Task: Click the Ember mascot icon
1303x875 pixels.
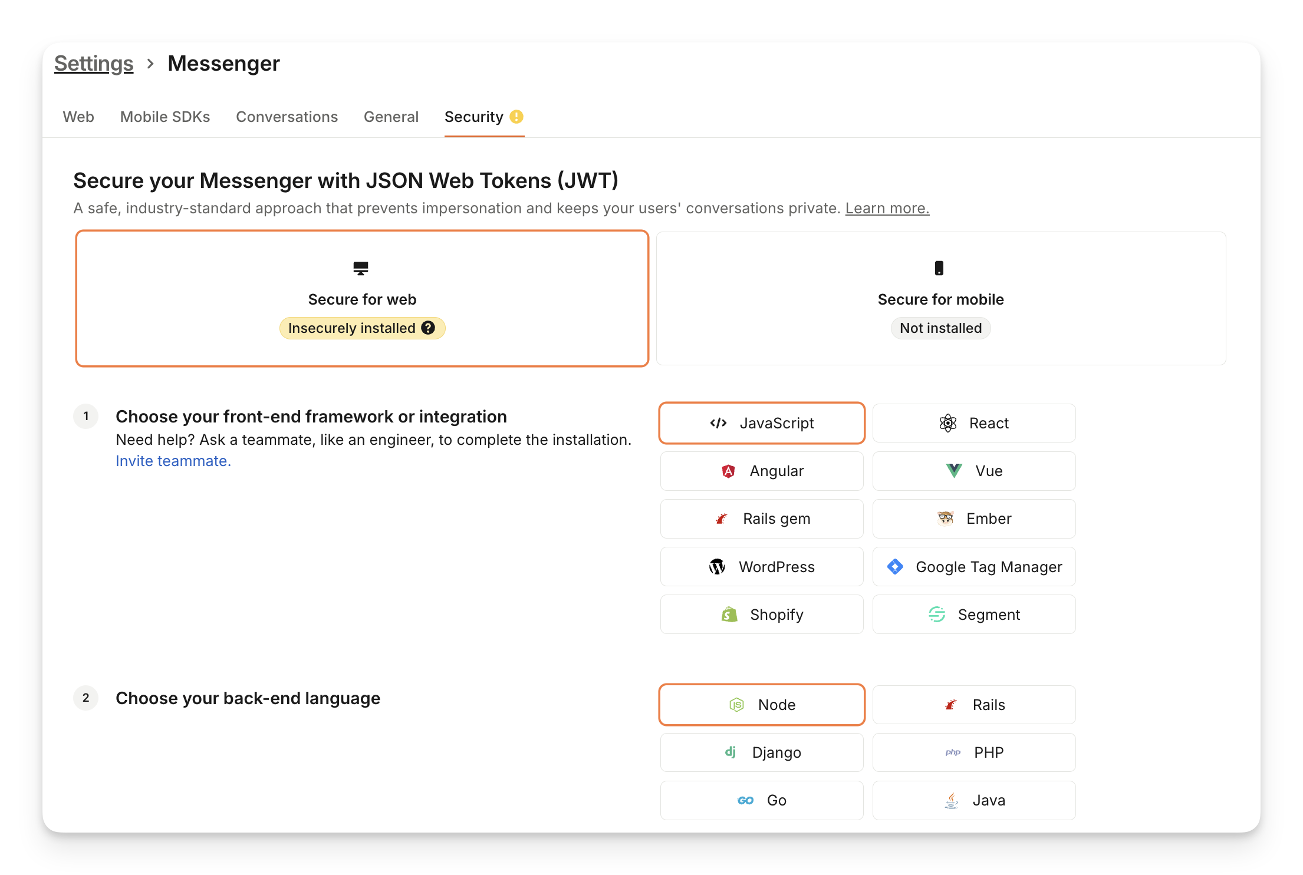Action: pos(945,519)
